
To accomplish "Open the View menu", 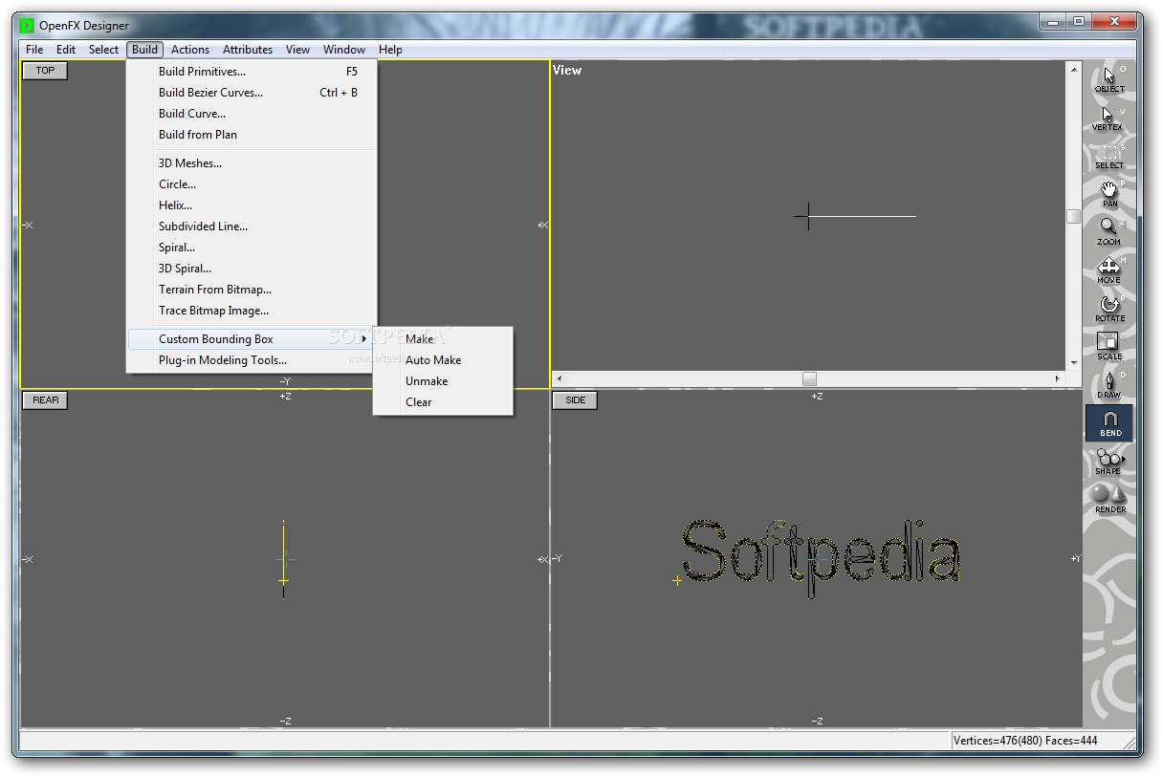I will click(x=297, y=50).
